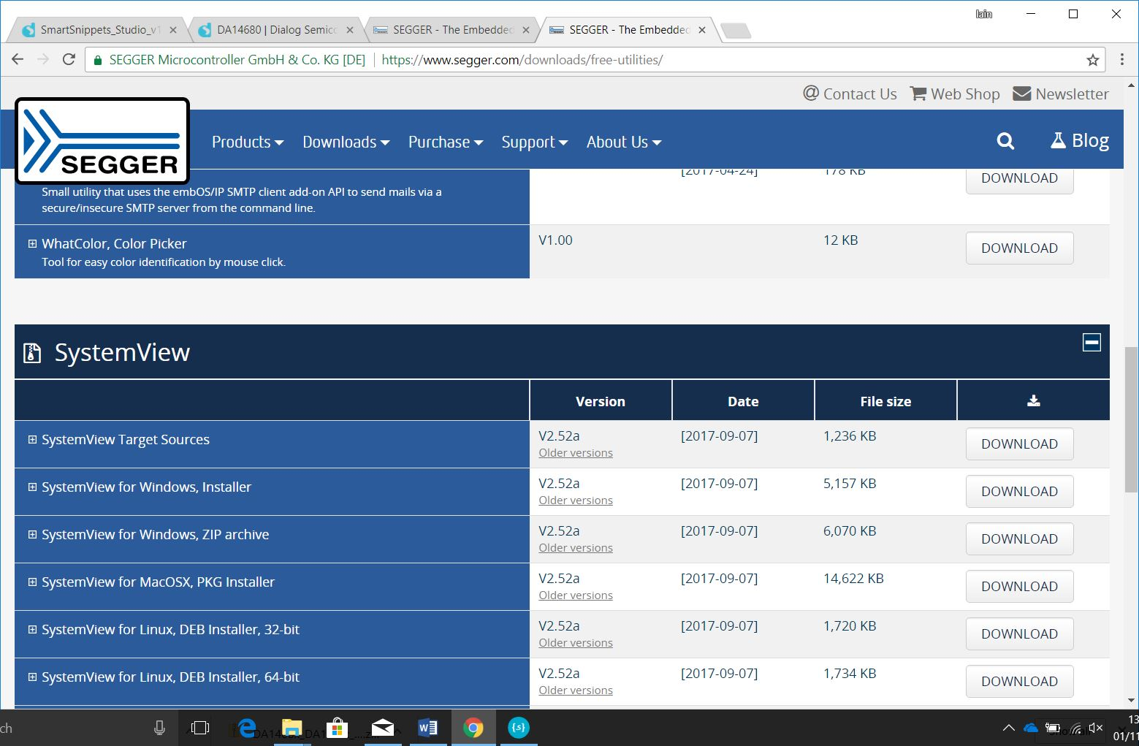Image resolution: width=1139 pixels, height=746 pixels.
Task: Click the Web Shop cart icon
Action: coord(918,94)
